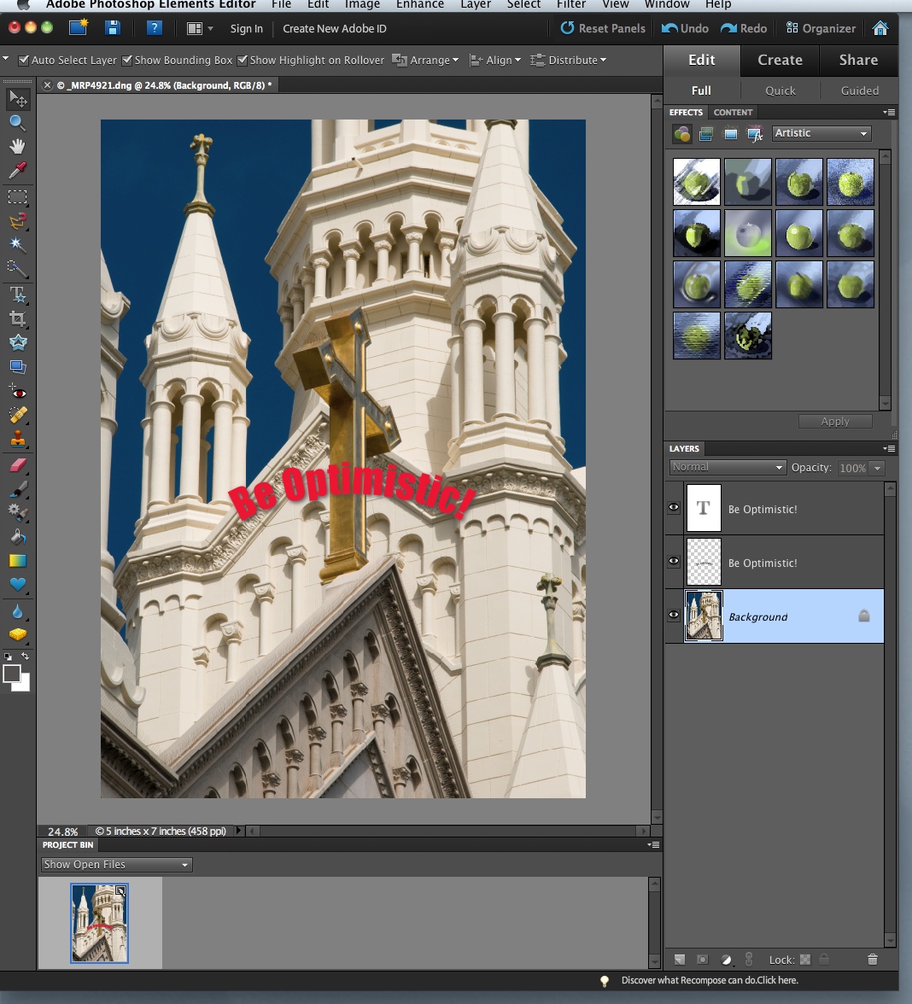Open the Artistic effects category dropdown
This screenshot has width=912, height=1004.
821,133
